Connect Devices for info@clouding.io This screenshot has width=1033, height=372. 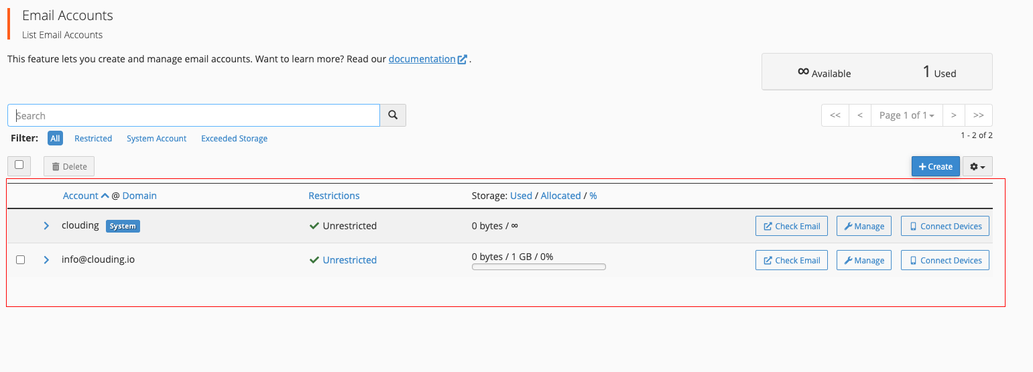point(945,260)
